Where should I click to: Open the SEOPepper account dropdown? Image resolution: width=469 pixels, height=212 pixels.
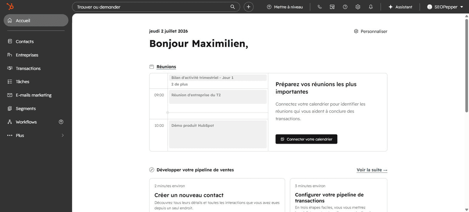[446, 7]
